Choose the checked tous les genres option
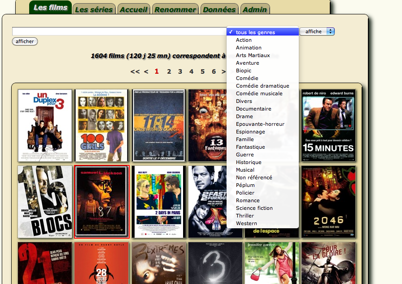The image size is (402, 284). tap(255, 32)
